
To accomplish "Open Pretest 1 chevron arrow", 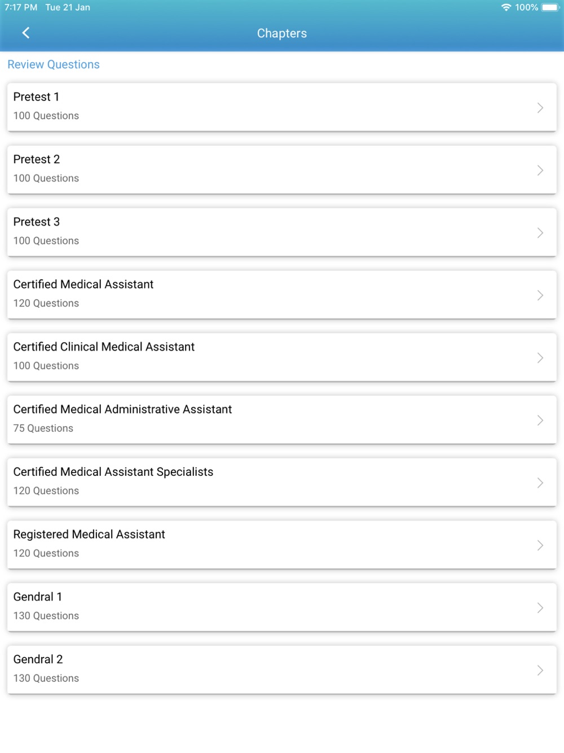I will point(540,108).
